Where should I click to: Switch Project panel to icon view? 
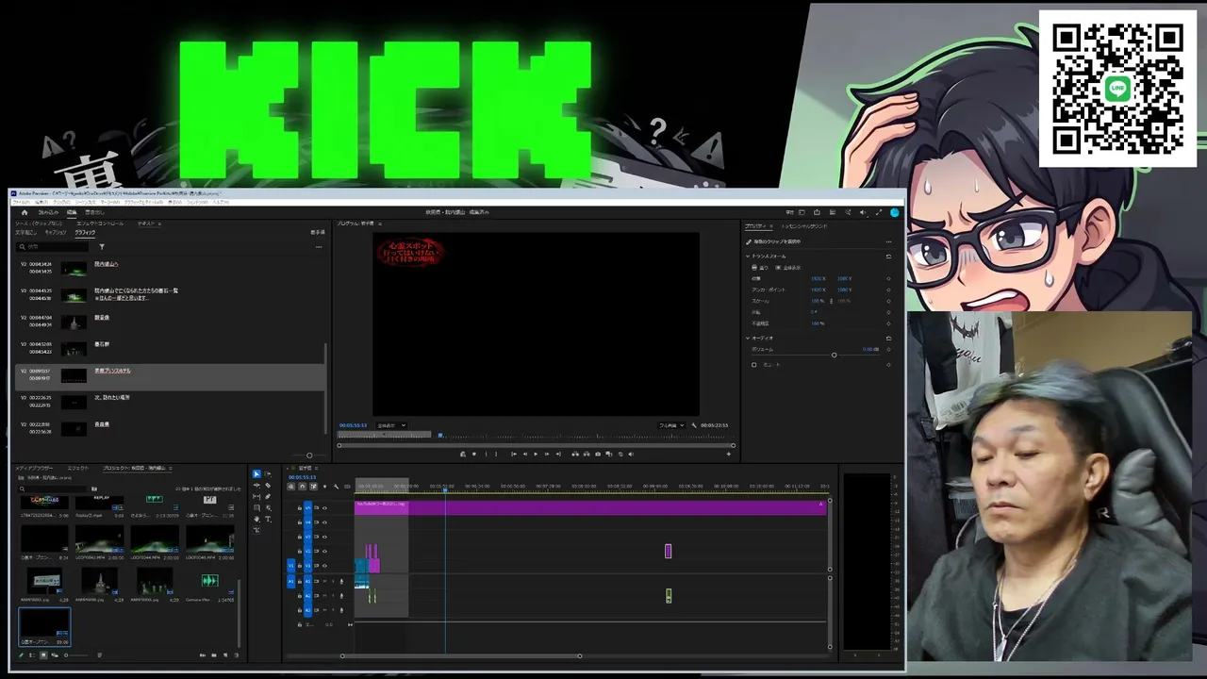[x=42, y=655]
